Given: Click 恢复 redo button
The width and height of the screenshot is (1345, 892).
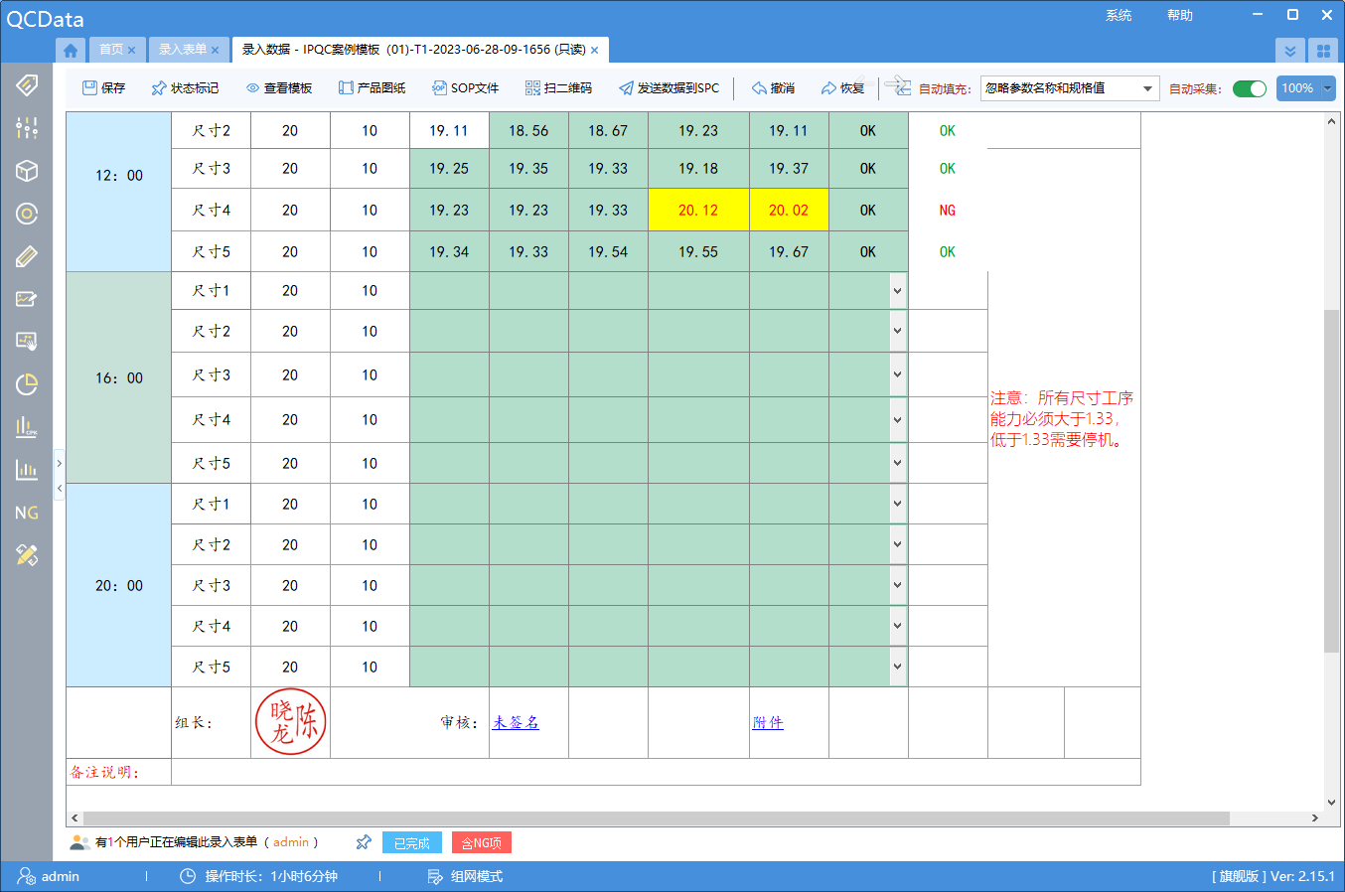Looking at the screenshot, I should [x=842, y=88].
